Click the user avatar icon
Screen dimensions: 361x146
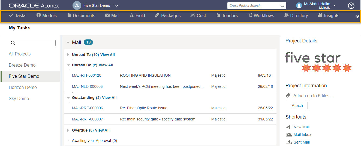click(x=299, y=5)
